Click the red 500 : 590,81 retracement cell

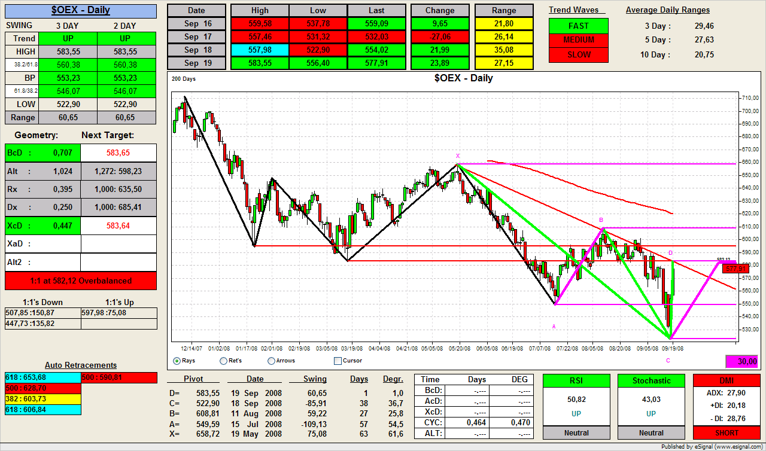[118, 377]
